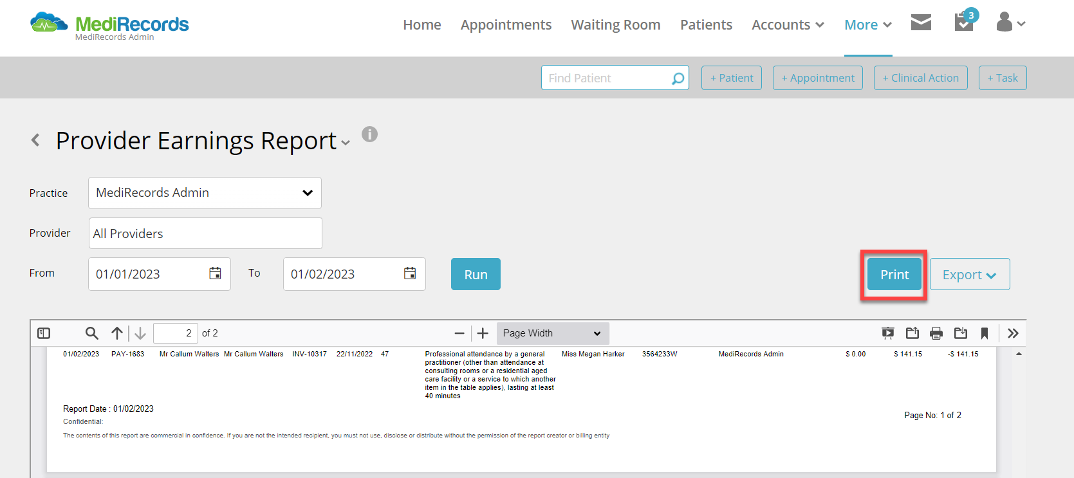Image resolution: width=1074 pixels, height=478 pixels.
Task: Open the To date calendar picker
Action: (410, 273)
